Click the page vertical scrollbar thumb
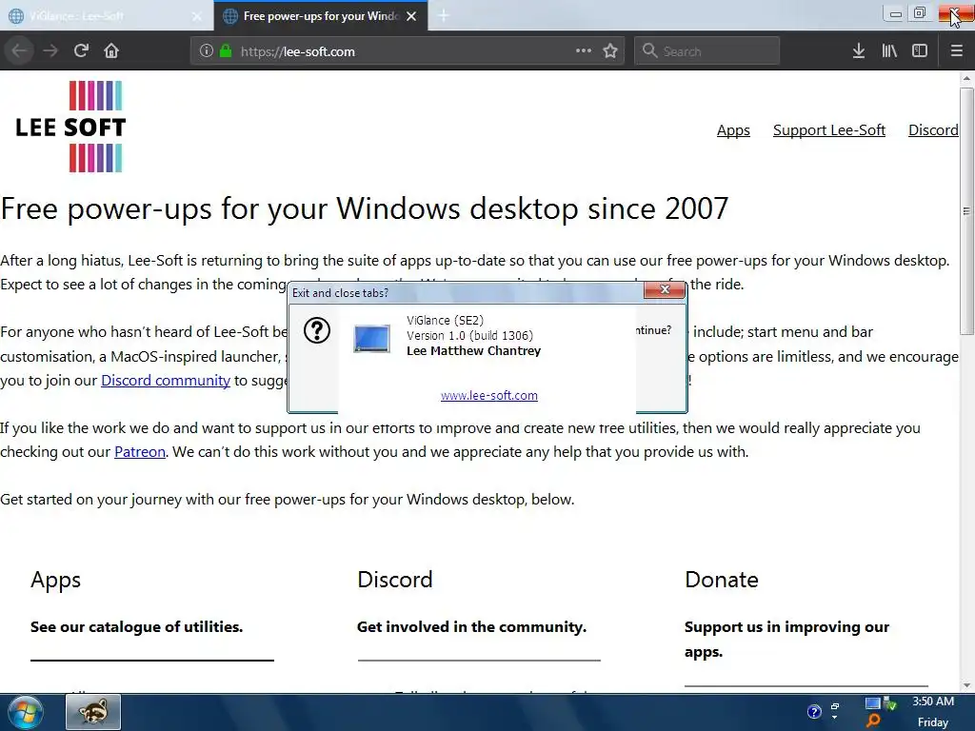Image resolution: width=975 pixels, height=731 pixels. tap(966, 211)
